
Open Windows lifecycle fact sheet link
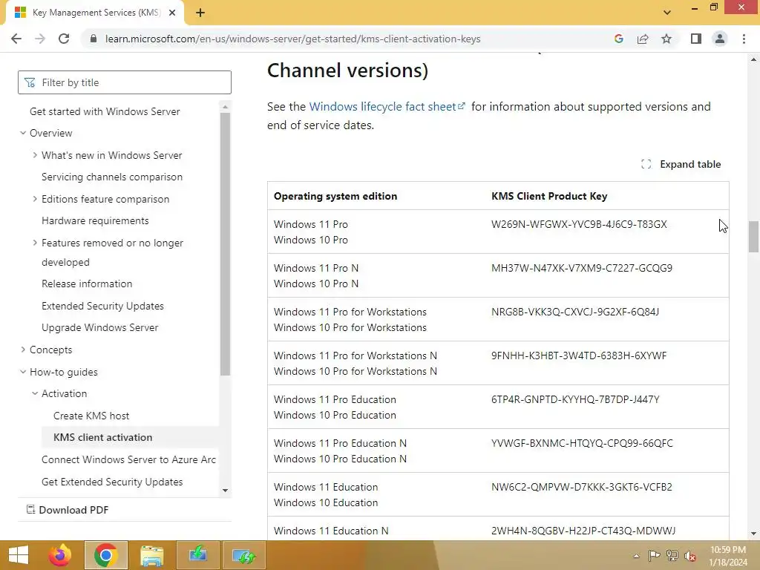click(x=387, y=107)
